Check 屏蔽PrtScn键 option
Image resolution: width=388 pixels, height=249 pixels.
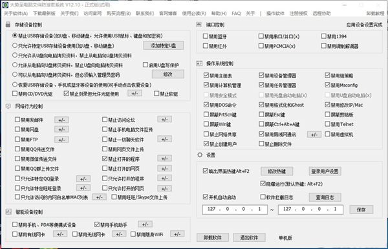[x=206, y=114]
